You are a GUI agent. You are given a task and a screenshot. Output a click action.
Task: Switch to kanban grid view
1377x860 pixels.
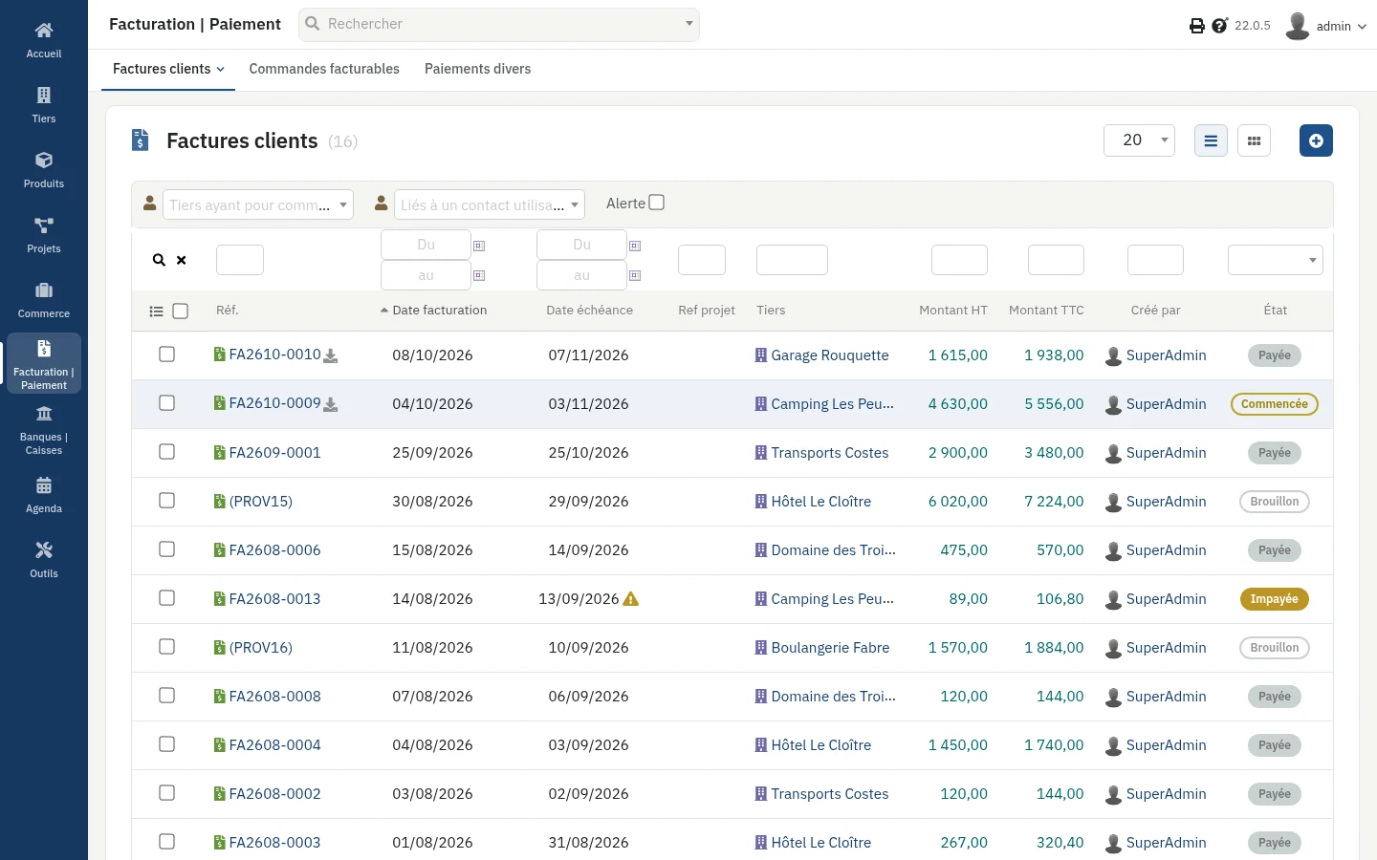(x=1254, y=140)
